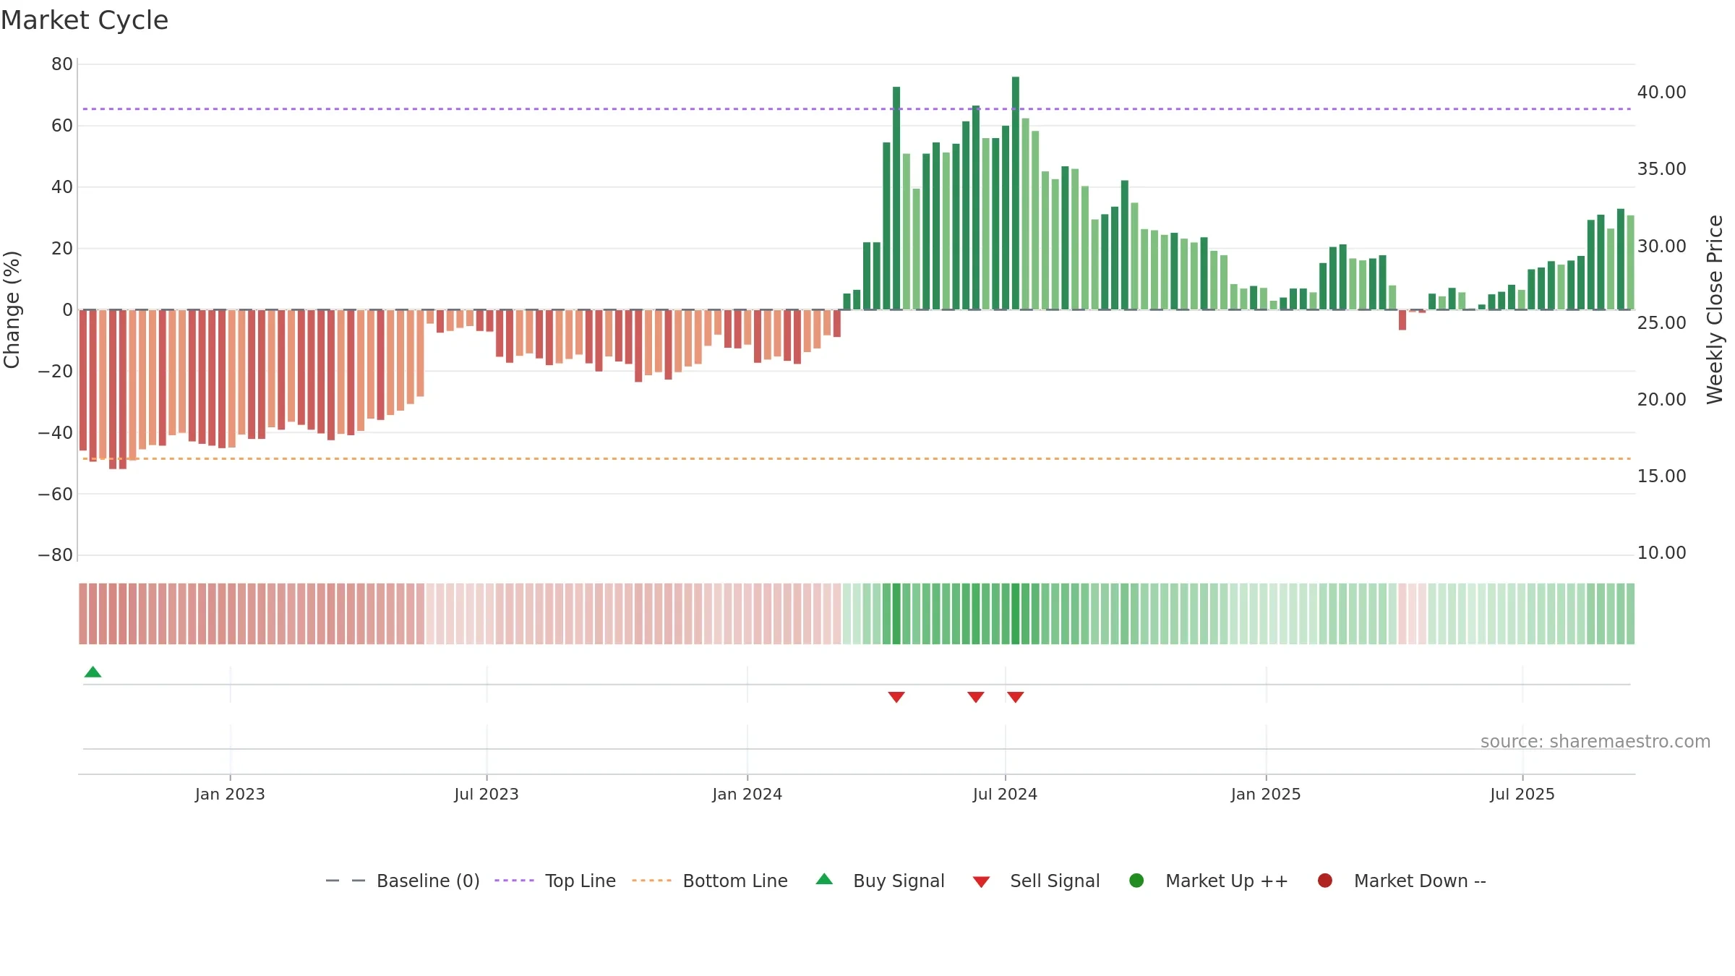This screenshot has height=976, width=1735.
Task: Toggle the Market Up ++ legend entry
Action: click(x=1209, y=881)
